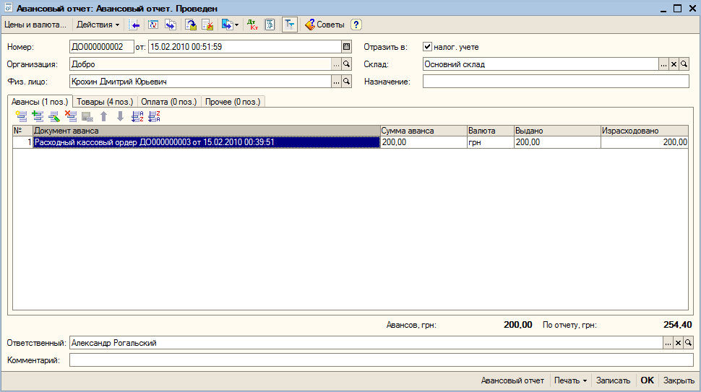Select the Расходный кассовый ордер ДО000000003 row
This screenshot has height=392, width=701.
pos(207,142)
